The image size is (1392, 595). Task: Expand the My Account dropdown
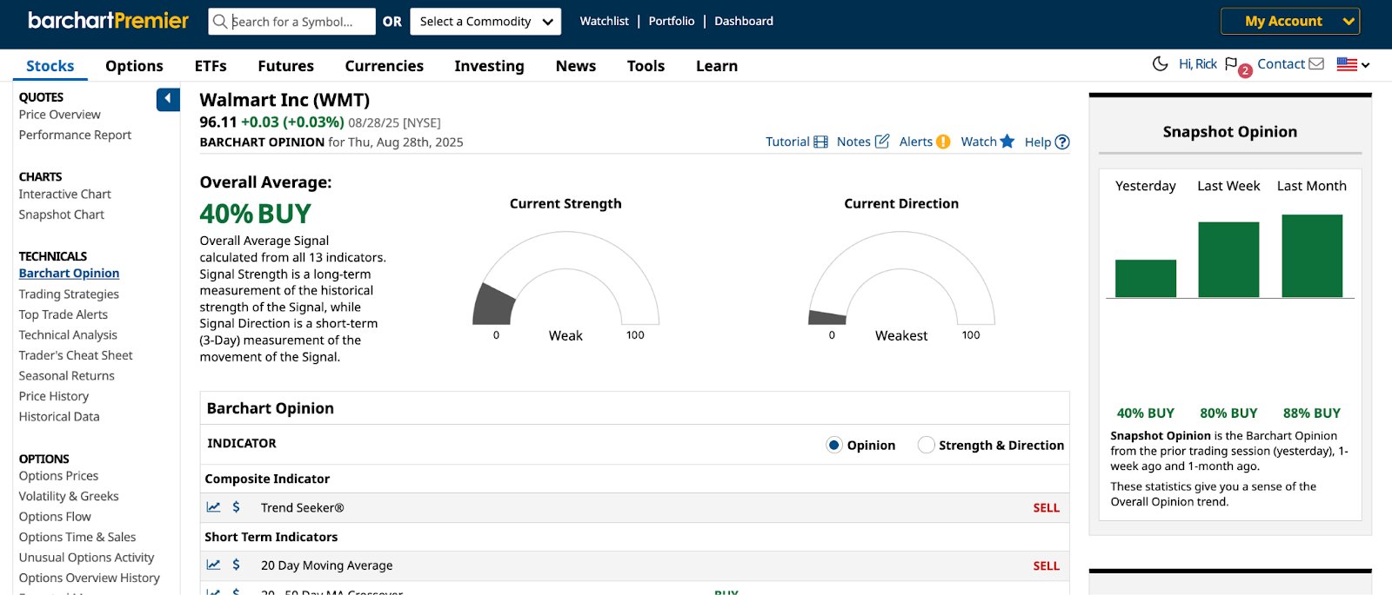[x=1290, y=21]
